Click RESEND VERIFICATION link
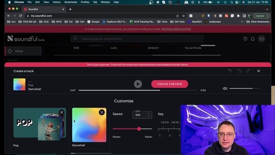The width and height of the screenshot is (275, 155). (176, 29)
